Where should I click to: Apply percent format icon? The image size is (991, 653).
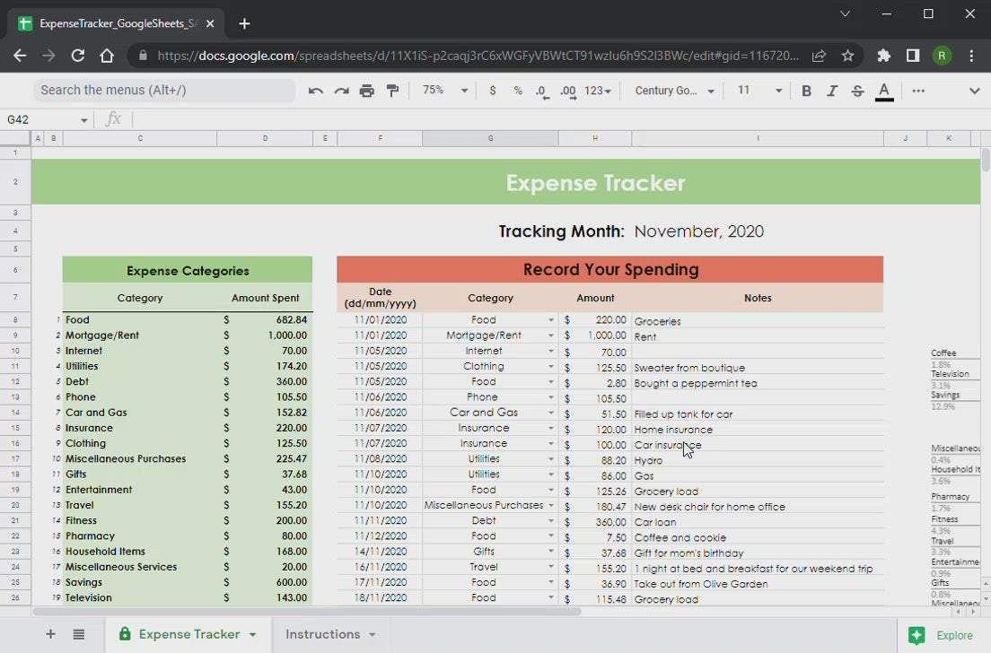coord(518,91)
